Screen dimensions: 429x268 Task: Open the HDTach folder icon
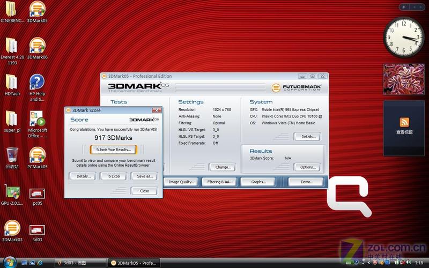pos(11,82)
